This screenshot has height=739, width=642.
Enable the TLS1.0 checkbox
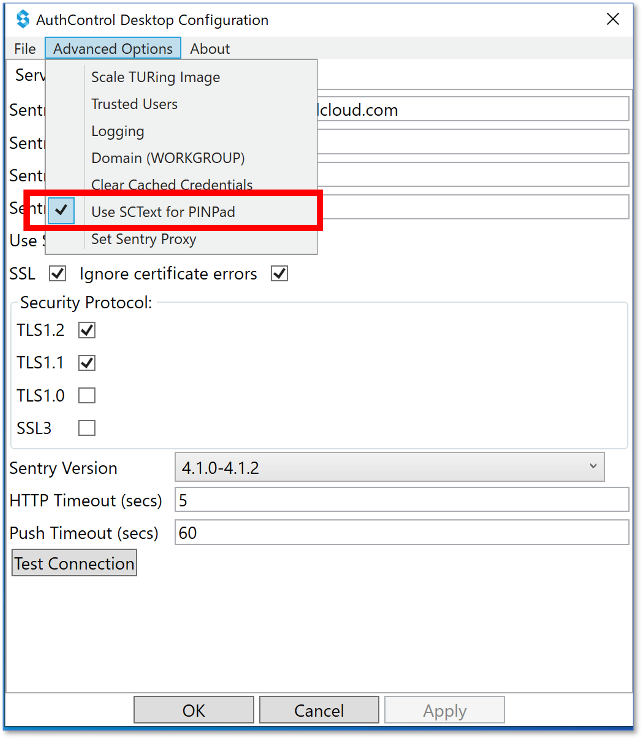click(87, 395)
